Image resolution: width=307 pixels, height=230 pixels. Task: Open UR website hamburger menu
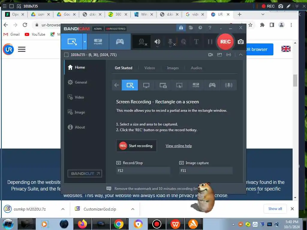click(22, 49)
